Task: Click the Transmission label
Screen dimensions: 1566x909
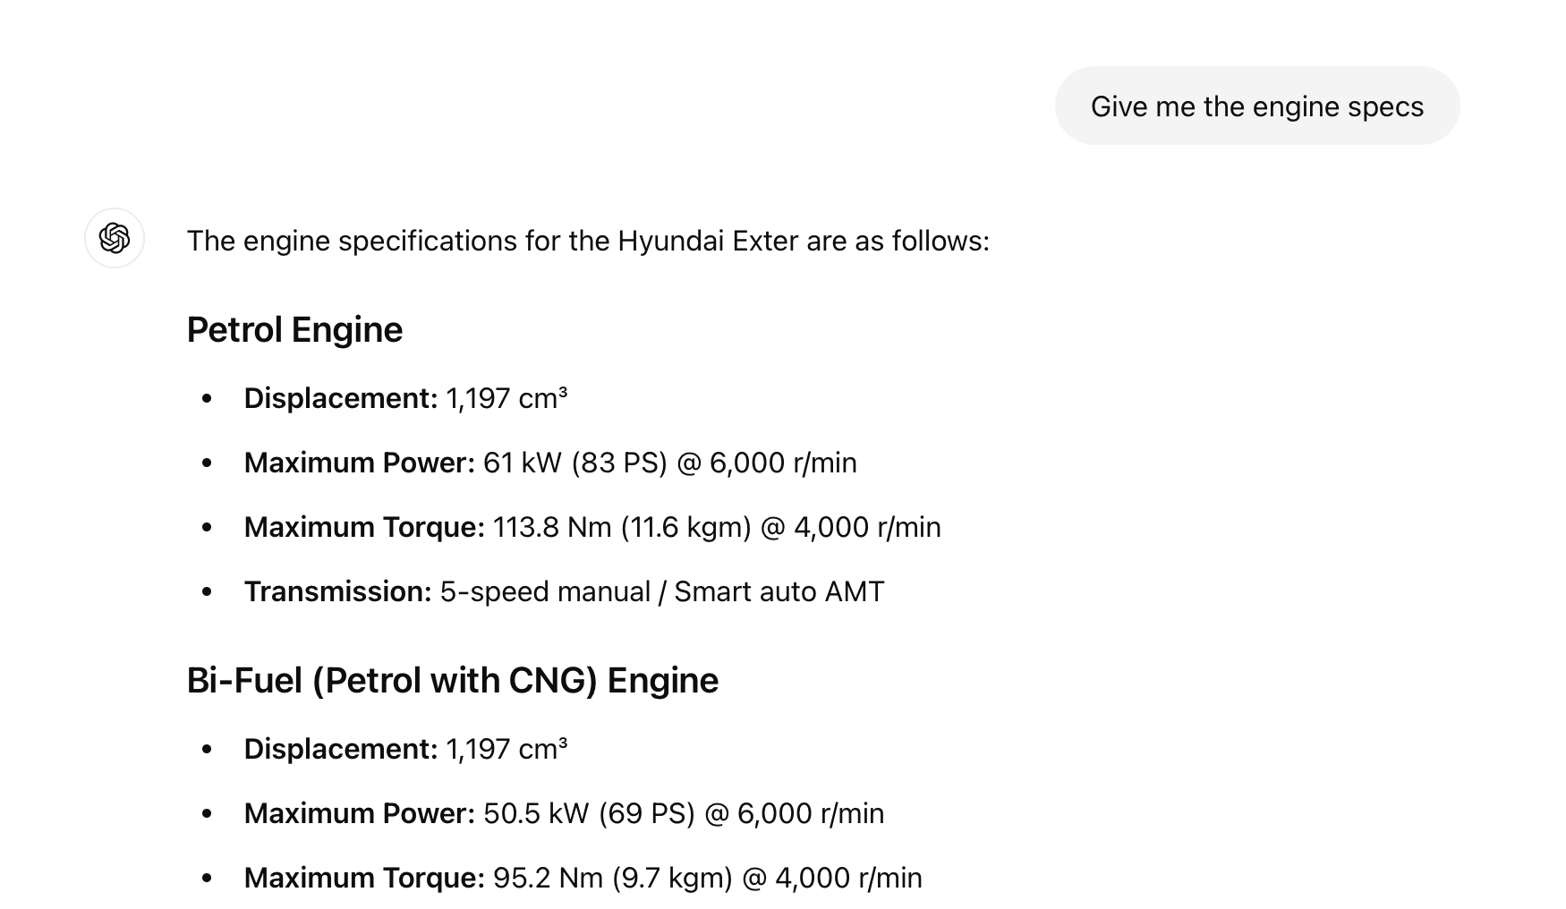Action: click(337, 591)
